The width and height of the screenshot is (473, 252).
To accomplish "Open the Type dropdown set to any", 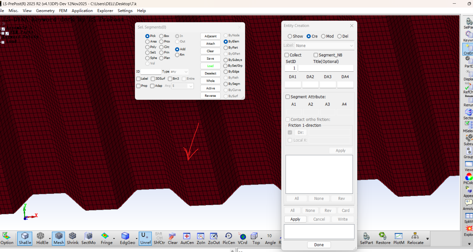I will (179, 72).
